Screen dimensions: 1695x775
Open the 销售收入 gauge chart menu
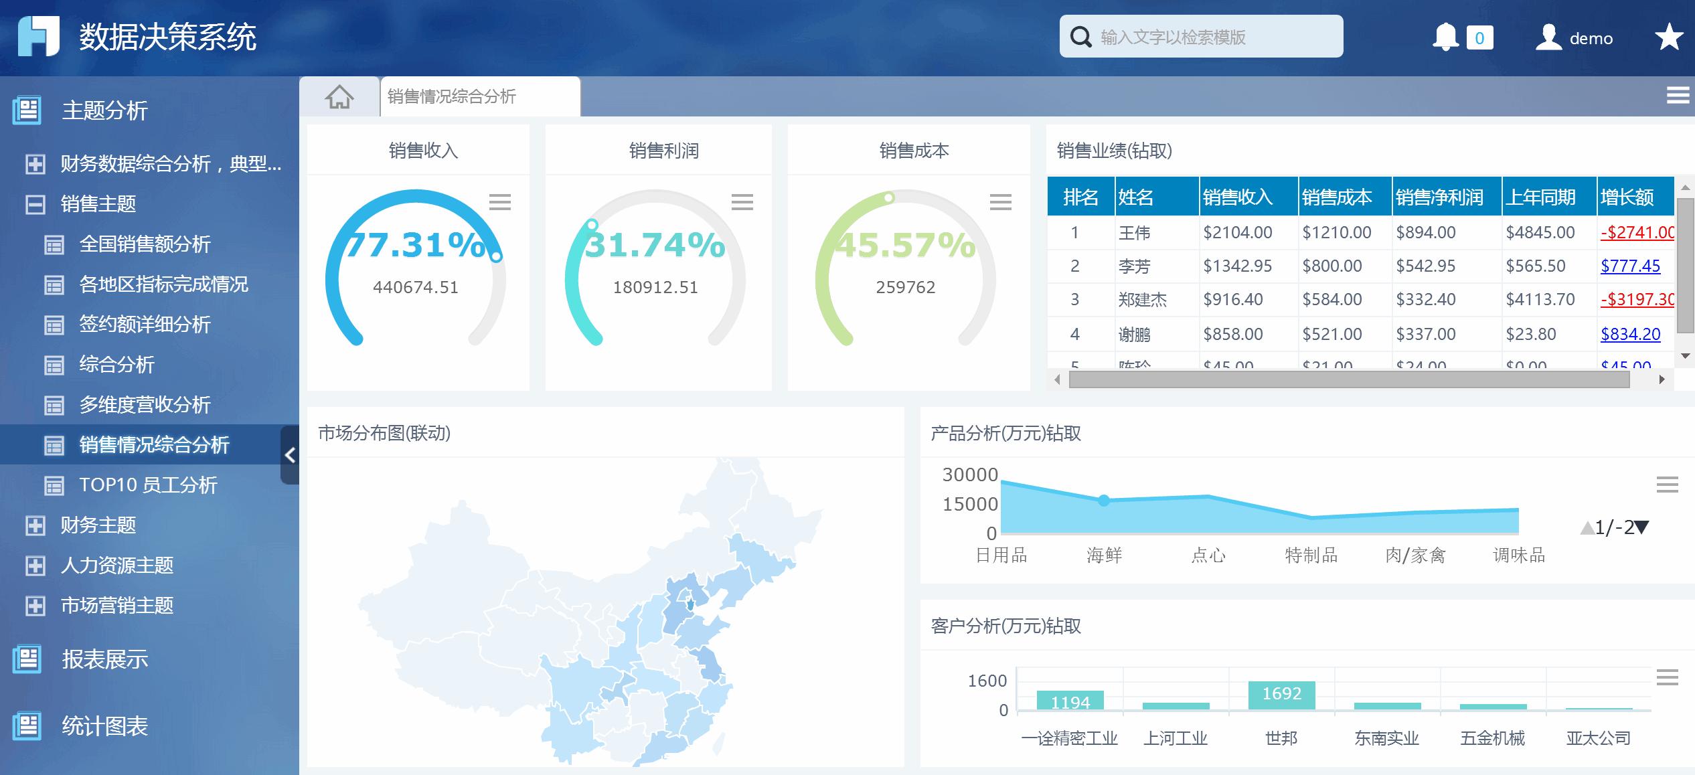pyautogui.click(x=501, y=202)
